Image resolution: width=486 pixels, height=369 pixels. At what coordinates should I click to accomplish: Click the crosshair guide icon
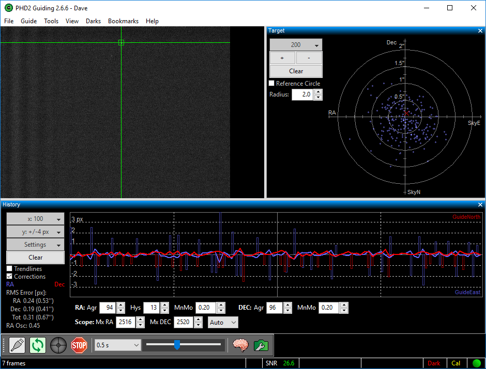click(x=58, y=345)
